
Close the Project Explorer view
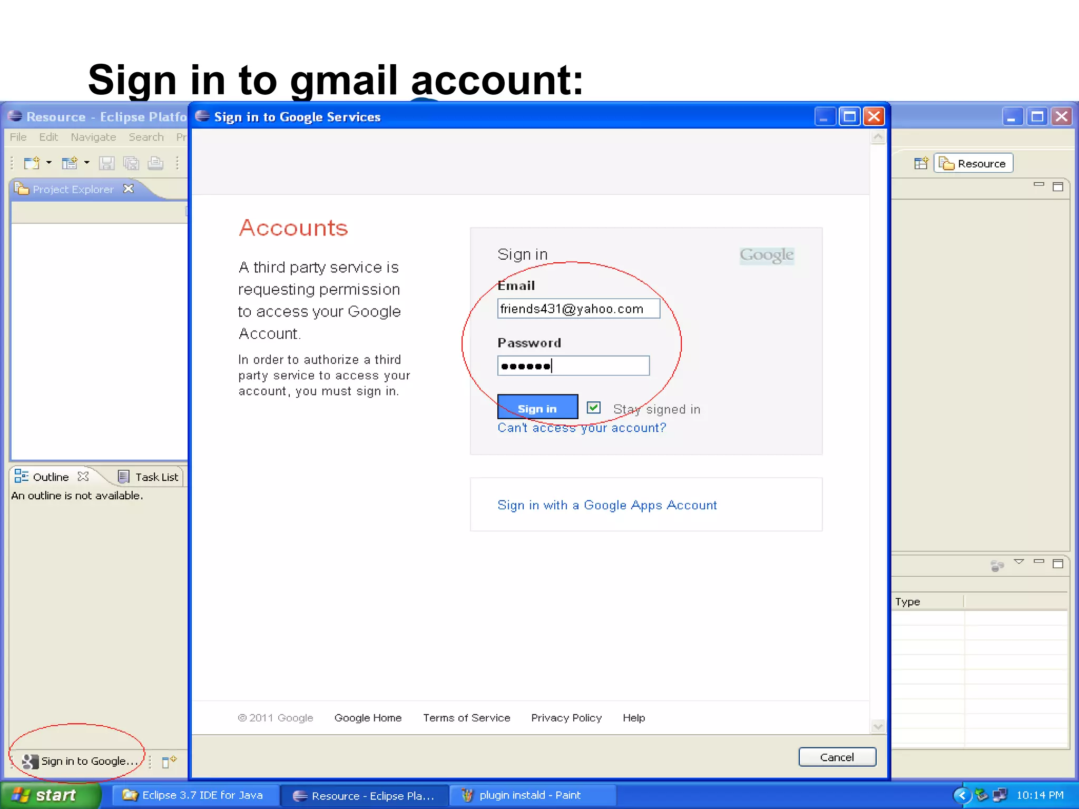pyautogui.click(x=129, y=189)
